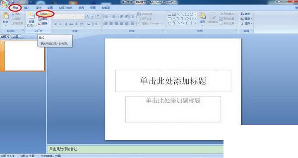Select the straight line shape
Screen dimensions: 298x158
coord(178,14)
